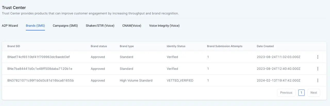Open actions menu for brand BNaef74cf6510bf41f709963dc9aedd3ef
The width and height of the screenshot is (330, 106).
(318, 57)
